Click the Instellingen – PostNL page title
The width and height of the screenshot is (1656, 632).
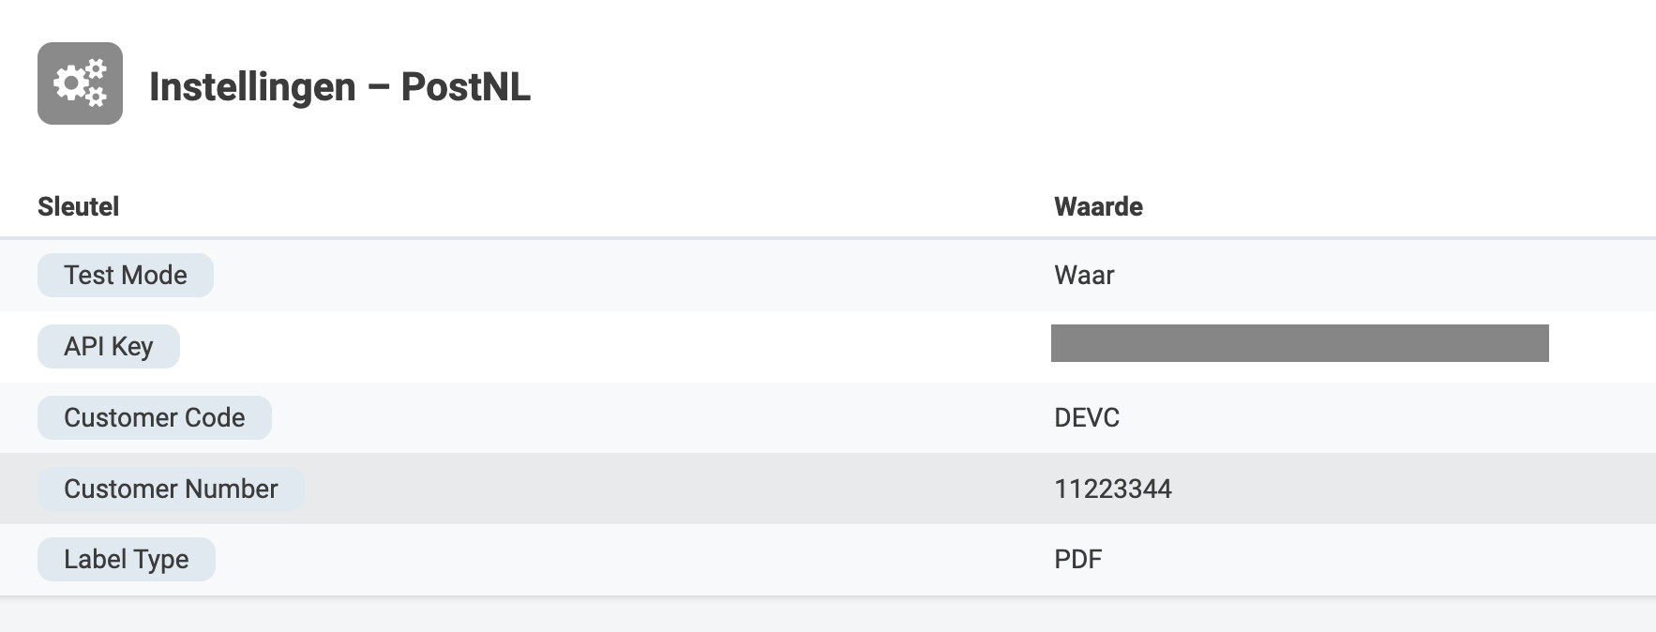pos(339,86)
